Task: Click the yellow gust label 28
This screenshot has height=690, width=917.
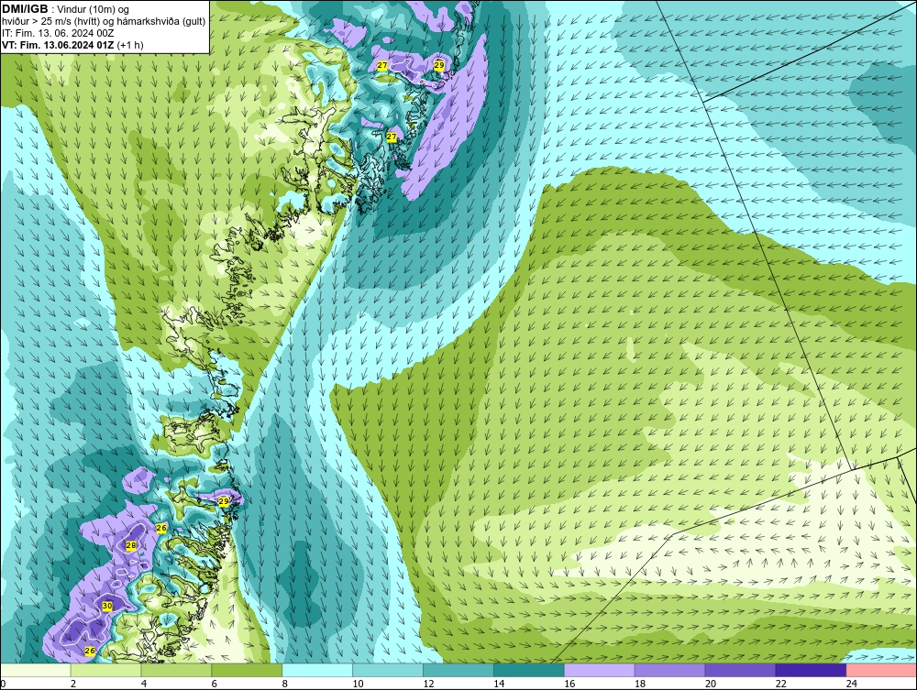Action: pos(131,545)
